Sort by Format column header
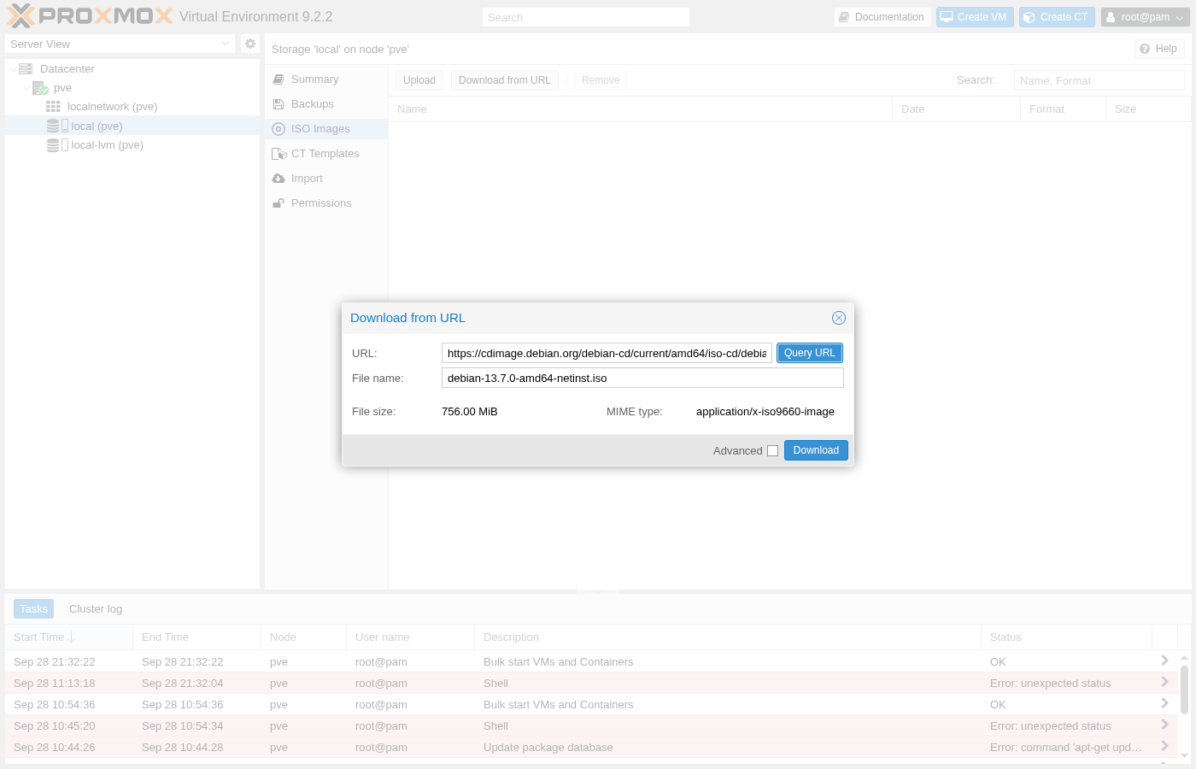This screenshot has height=769, width=1196. [1063, 109]
